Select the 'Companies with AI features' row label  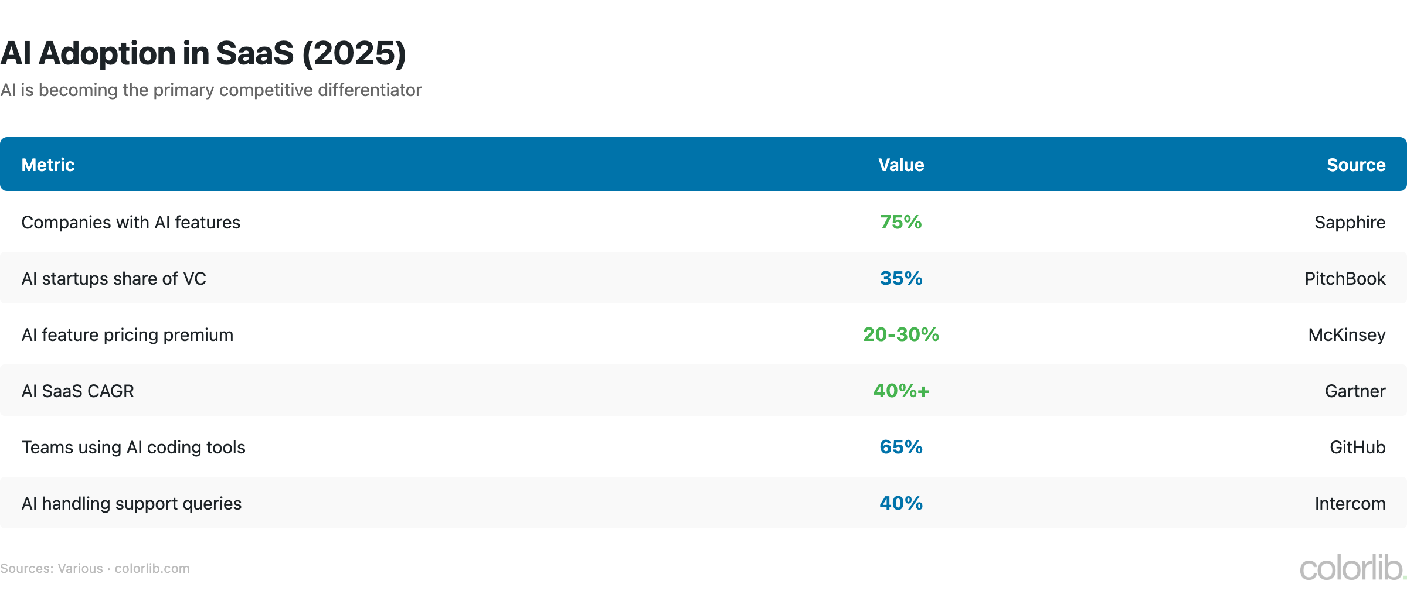(131, 223)
